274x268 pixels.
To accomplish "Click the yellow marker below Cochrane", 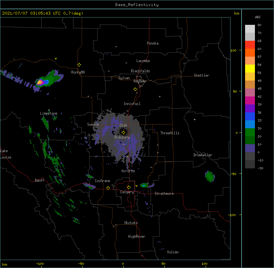I will point(108,188).
